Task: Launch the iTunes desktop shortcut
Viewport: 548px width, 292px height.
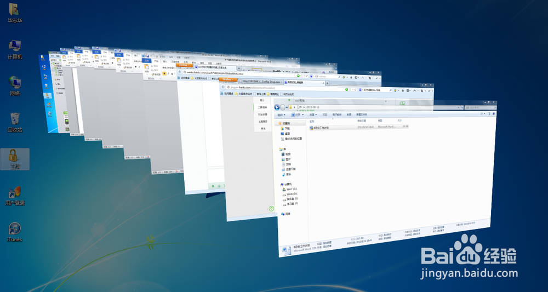Action: 15,232
